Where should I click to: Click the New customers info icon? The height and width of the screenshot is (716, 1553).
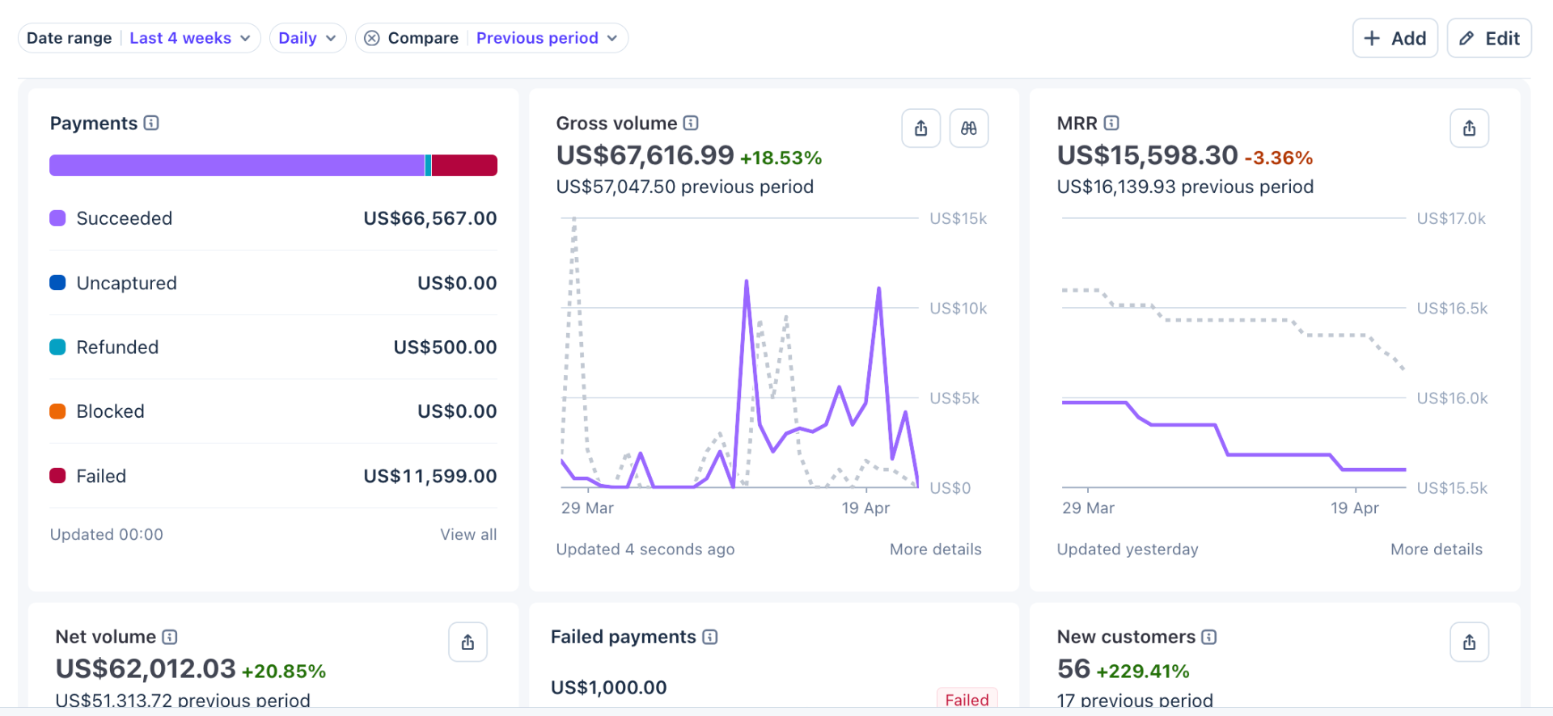[1208, 637]
